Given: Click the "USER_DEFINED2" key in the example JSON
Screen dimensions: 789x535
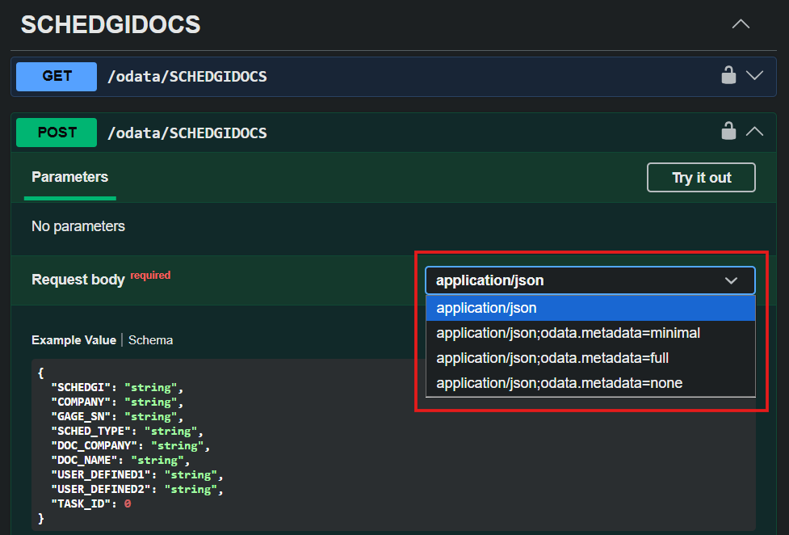Looking at the screenshot, I should (x=101, y=489).
